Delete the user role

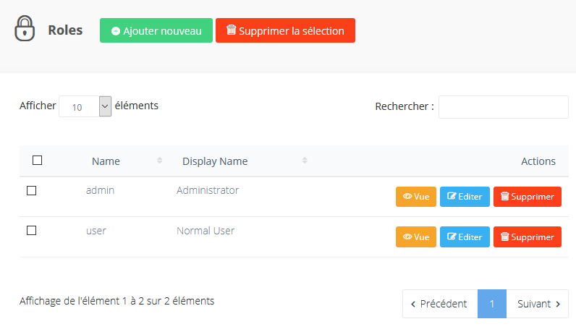528,237
